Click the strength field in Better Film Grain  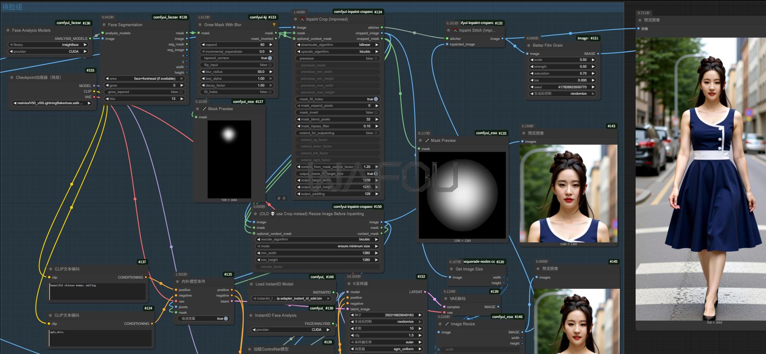pyautogui.click(x=563, y=67)
